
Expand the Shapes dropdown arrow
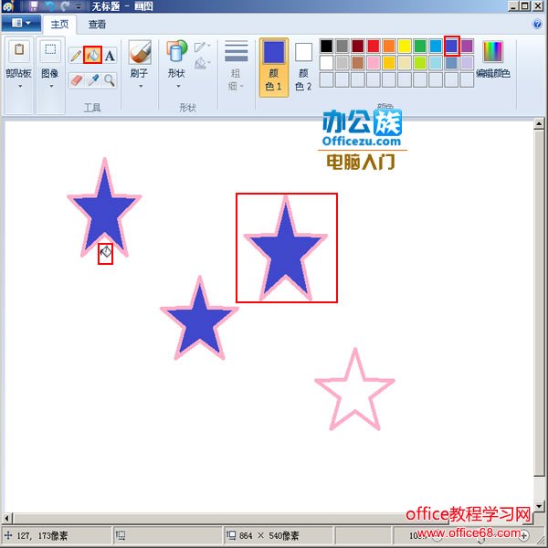(178, 86)
